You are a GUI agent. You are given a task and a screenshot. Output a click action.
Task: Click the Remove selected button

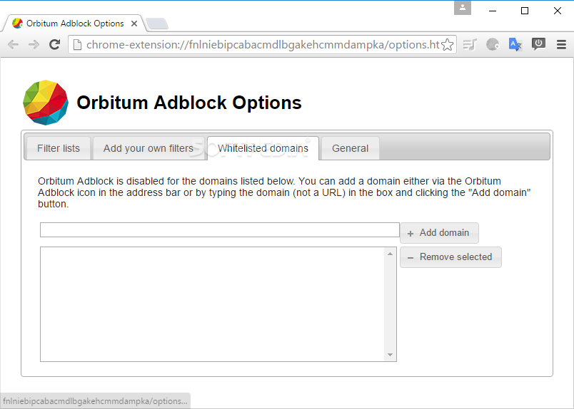pos(450,257)
